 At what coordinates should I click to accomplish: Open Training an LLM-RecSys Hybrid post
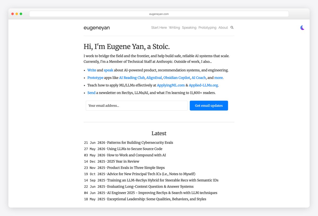click(163, 180)
